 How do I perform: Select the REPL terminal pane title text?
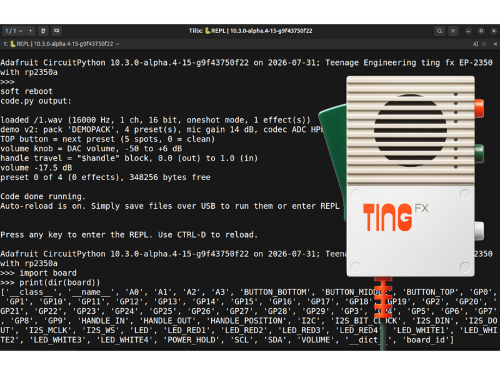pyautogui.click(x=61, y=44)
